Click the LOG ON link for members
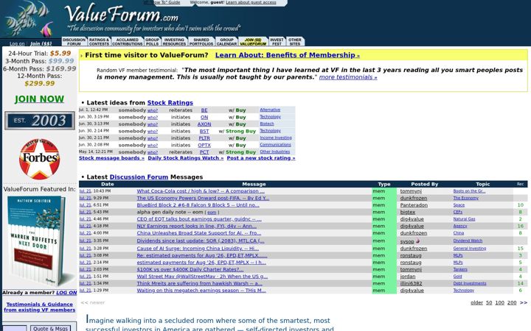The height and width of the screenshot is (331, 531). point(66,293)
